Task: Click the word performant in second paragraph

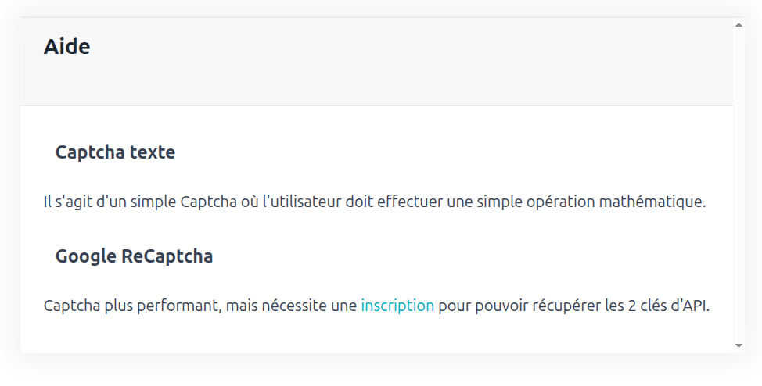Action: tap(181, 306)
